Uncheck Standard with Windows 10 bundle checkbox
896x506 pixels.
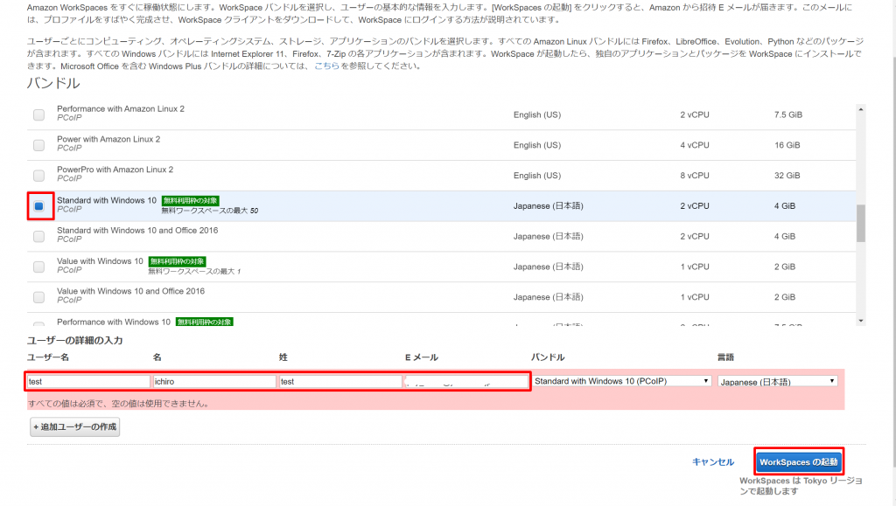38,206
